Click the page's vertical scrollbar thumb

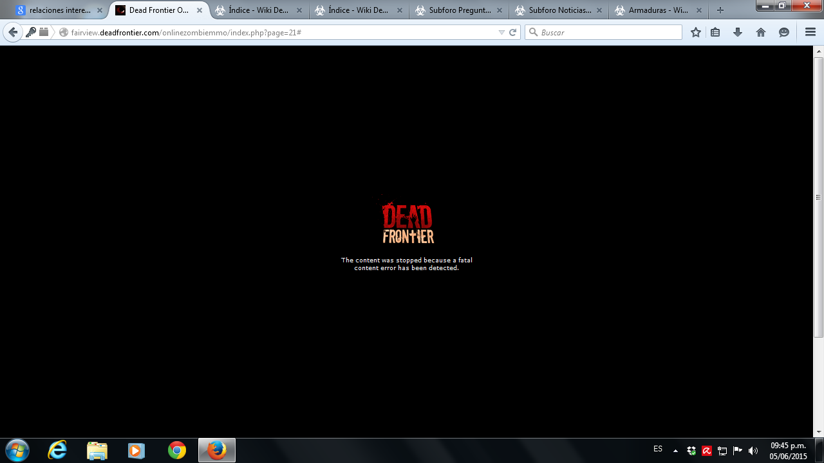818,197
